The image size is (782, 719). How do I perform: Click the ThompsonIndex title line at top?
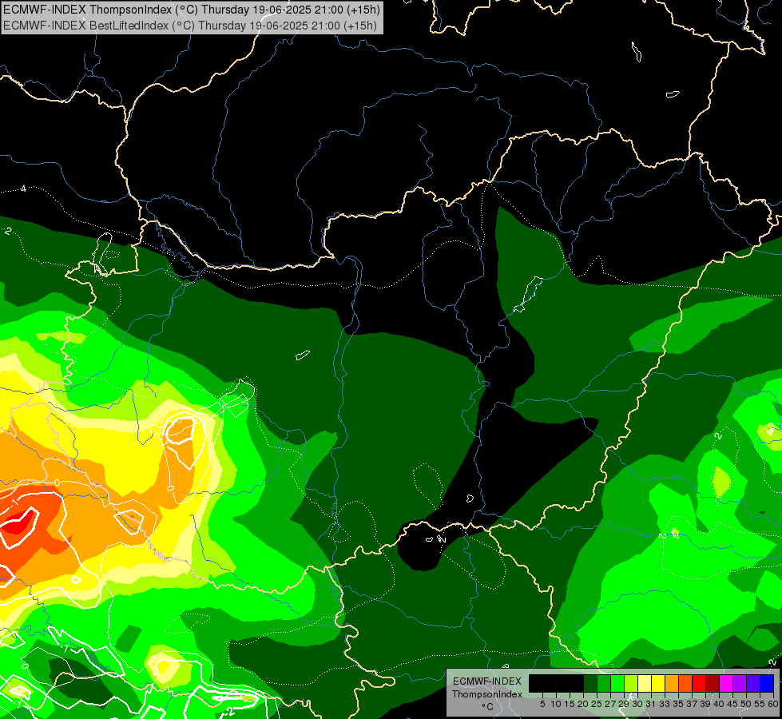(x=192, y=10)
